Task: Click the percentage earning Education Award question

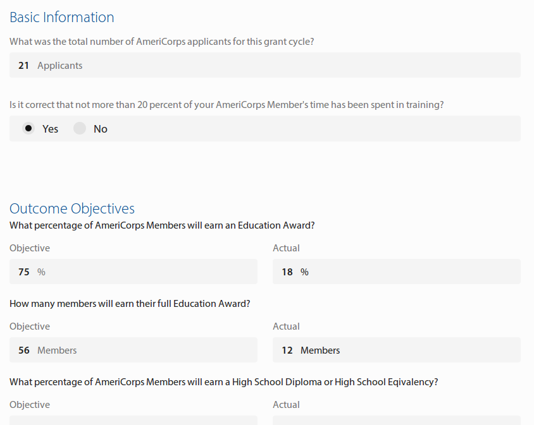Action: 162,225
